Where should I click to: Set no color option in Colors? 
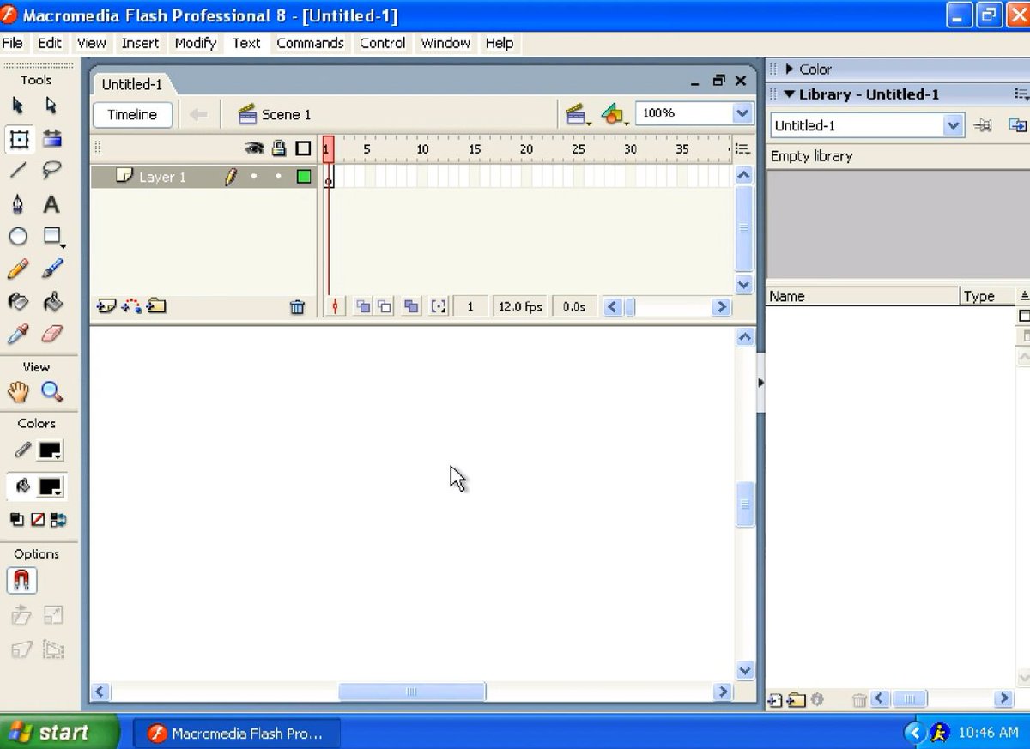click(38, 520)
